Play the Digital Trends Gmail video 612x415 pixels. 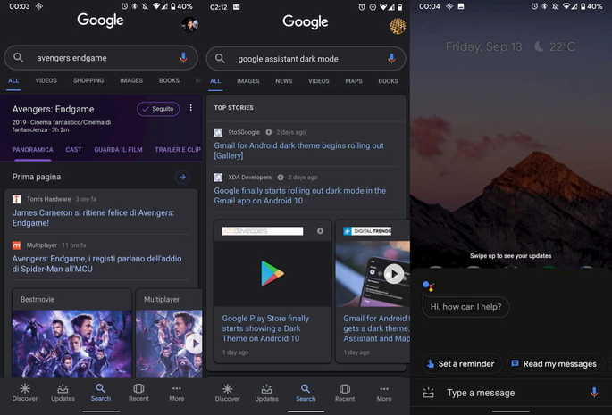click(x=394, y=274)
